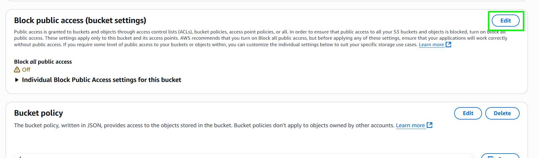
Task: Click the copy icon button below Delete
Action: click(x=500, y=156)
